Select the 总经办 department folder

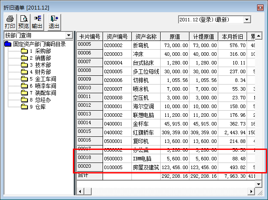pos(36,100)
